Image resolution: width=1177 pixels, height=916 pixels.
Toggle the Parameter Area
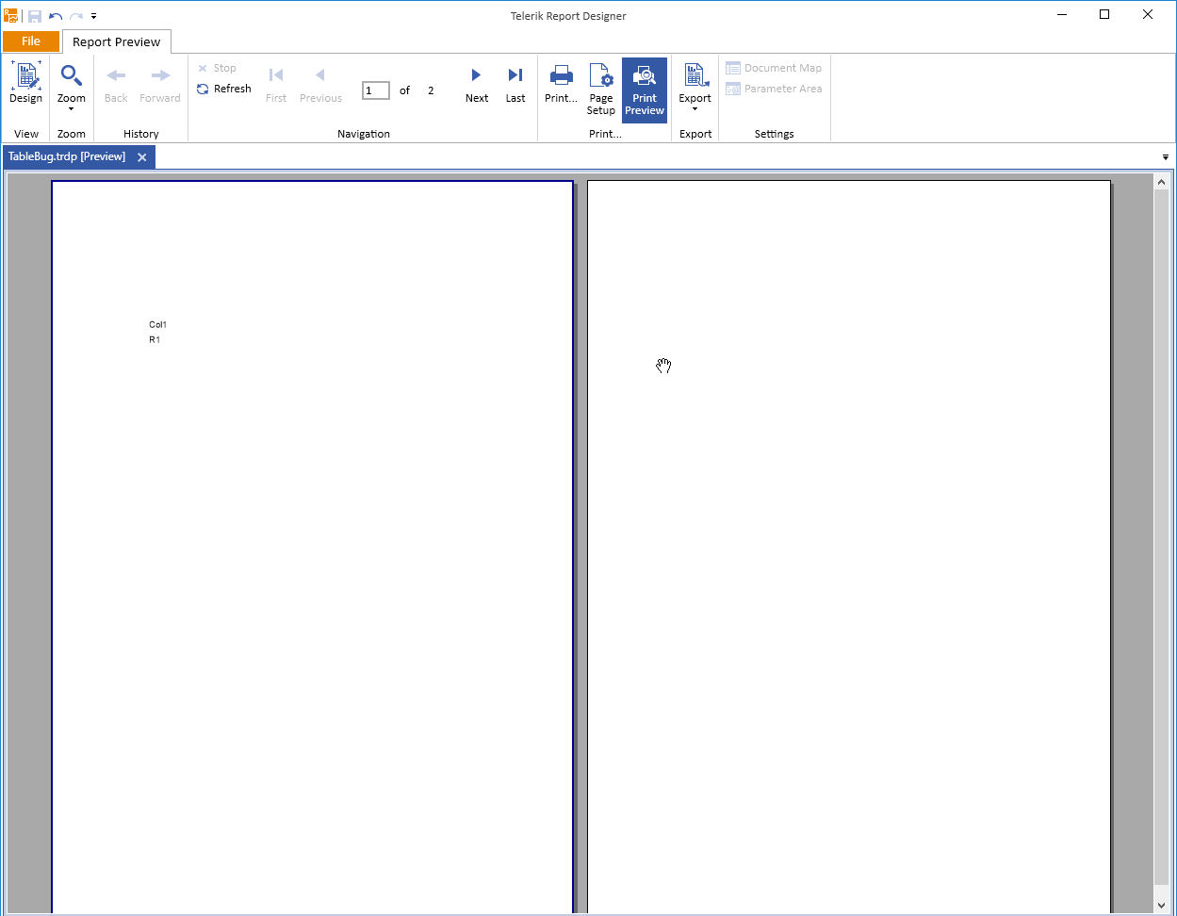(x=774, y=89)
